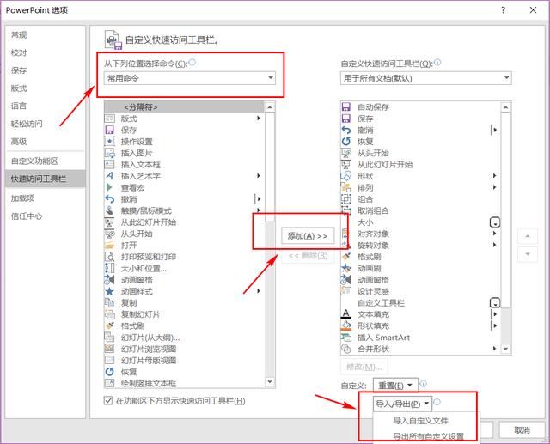Viewport: 550px width, 444px height.
Task: Click left command list scrollbar down arrow
Action: tap(269, 381)
